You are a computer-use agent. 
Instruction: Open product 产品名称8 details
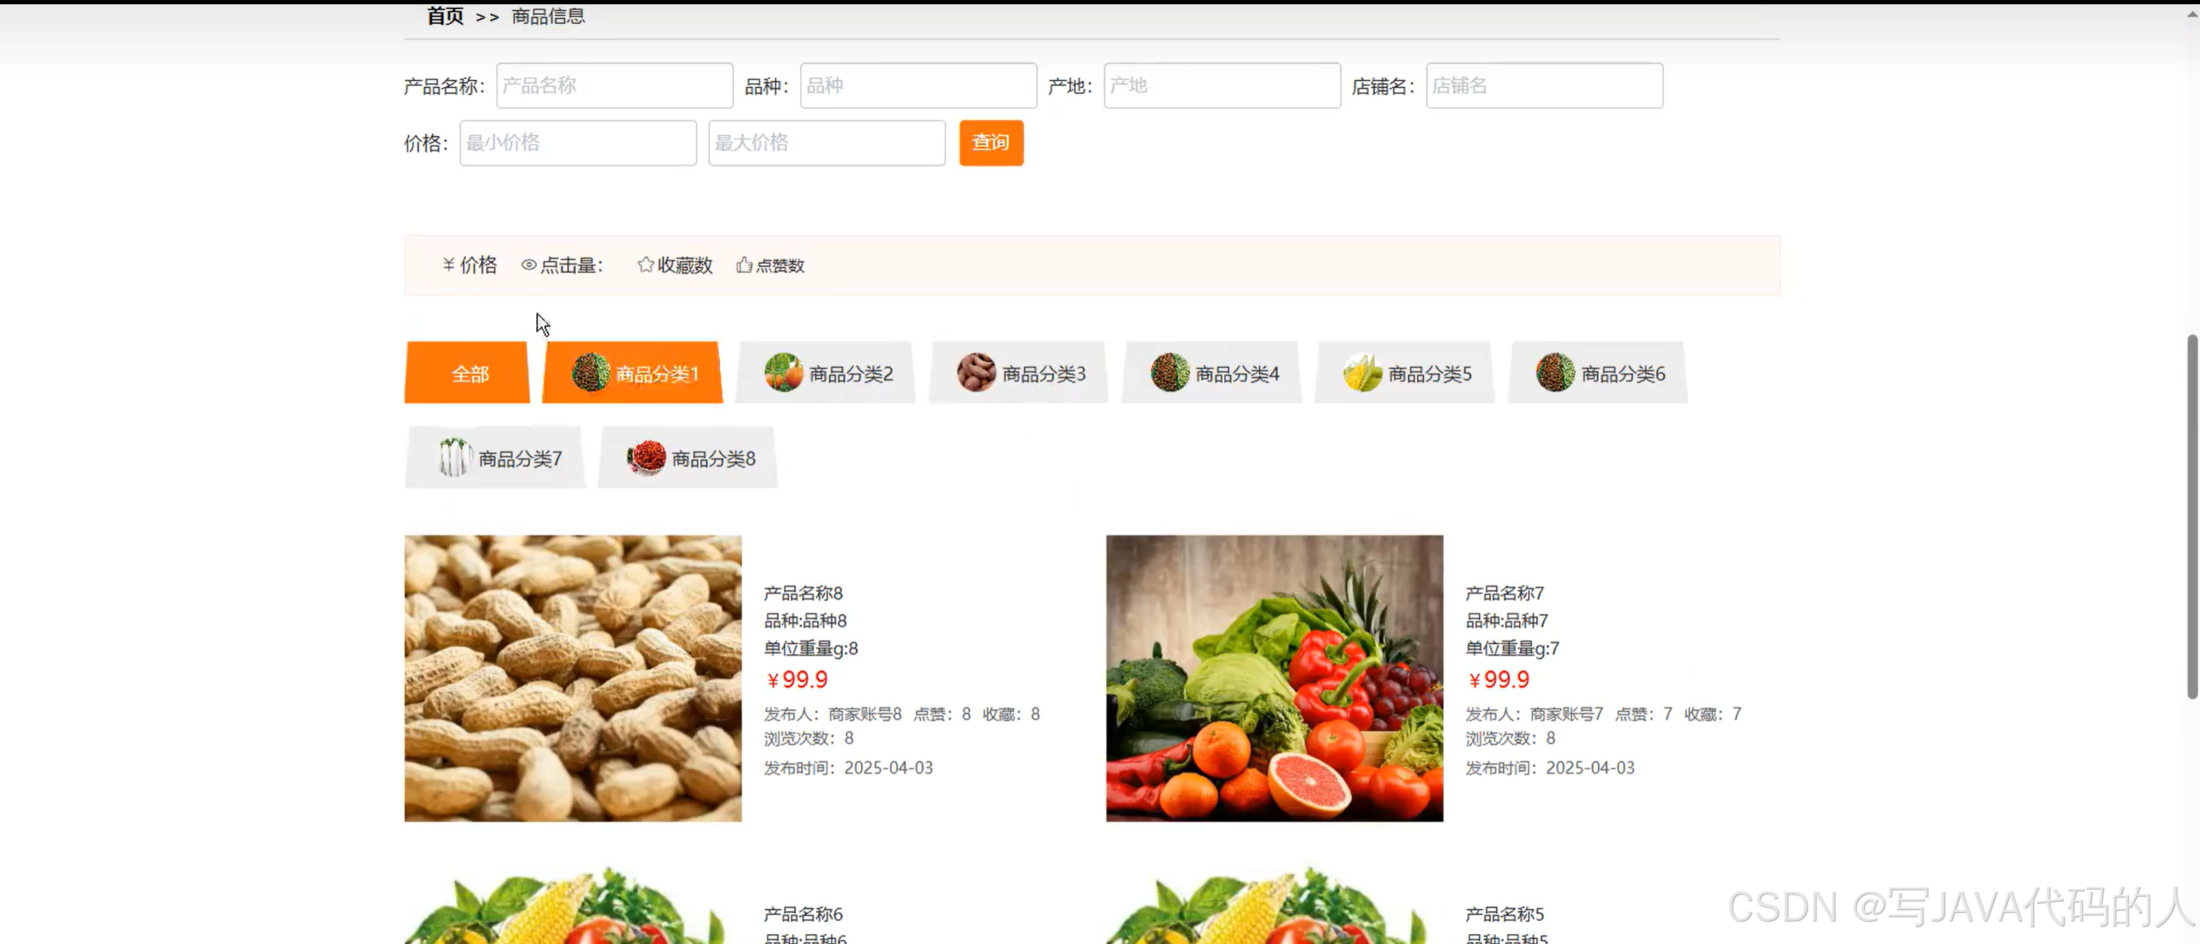tap(801, 592)
